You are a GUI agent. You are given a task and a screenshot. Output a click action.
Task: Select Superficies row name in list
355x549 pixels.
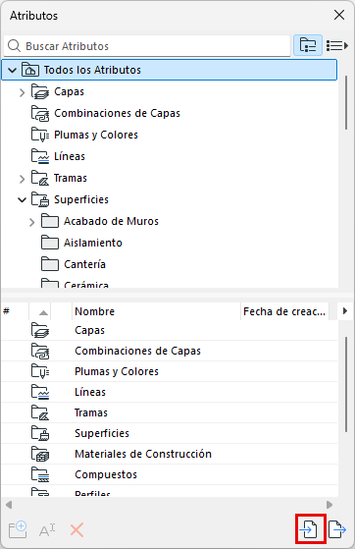coord(102,433)
